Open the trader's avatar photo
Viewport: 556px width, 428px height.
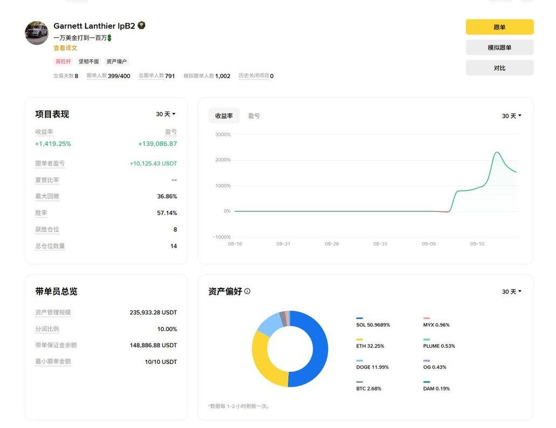(37, 33)
